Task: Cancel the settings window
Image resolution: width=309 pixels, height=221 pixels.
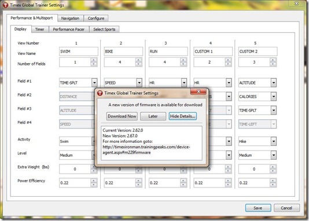Action: tap(286, 208)
